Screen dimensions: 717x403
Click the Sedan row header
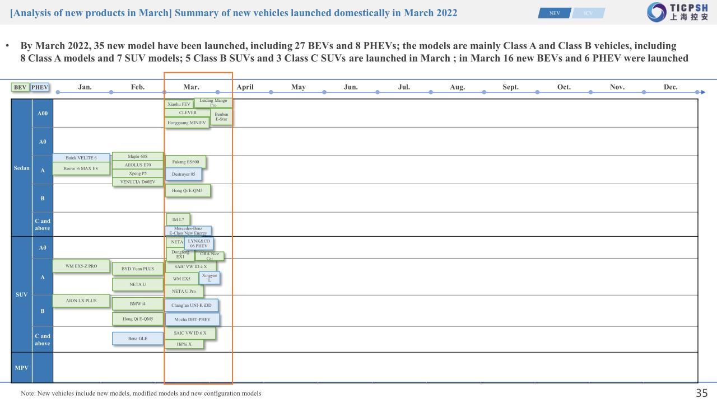pyautogui.click(x=21, y=168)
